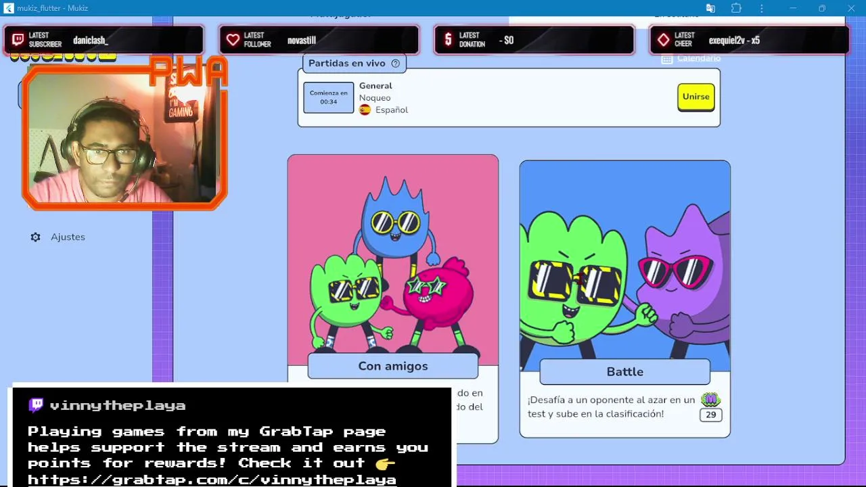This screenshot has width=866, height=487.
Task: Click the Con amigos friends illustration
Action: coord(393,260)
